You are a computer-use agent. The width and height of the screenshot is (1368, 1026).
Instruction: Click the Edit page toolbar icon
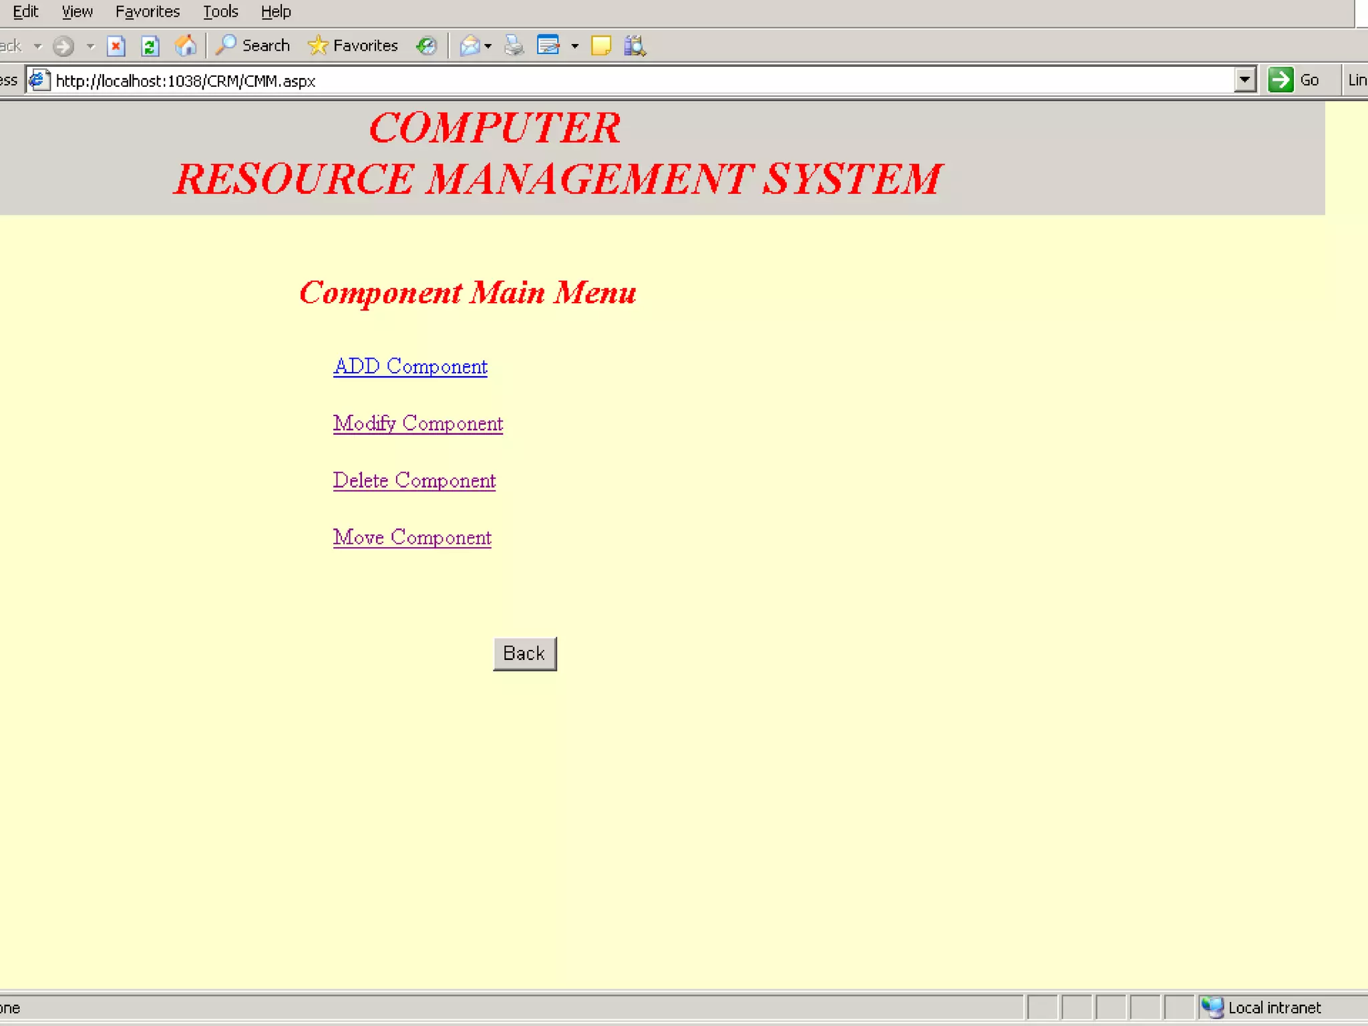(x=548, y=46)
